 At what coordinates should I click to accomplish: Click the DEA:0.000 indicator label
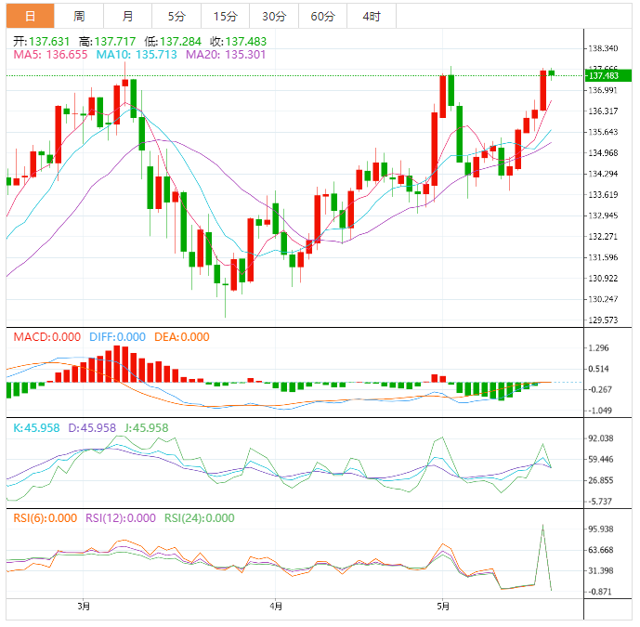click(182, 337)
